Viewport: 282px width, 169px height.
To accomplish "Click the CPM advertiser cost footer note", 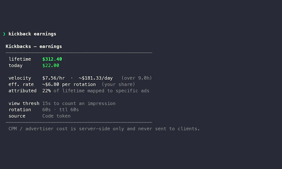I will pyautogui.click(x=104, y=129).
